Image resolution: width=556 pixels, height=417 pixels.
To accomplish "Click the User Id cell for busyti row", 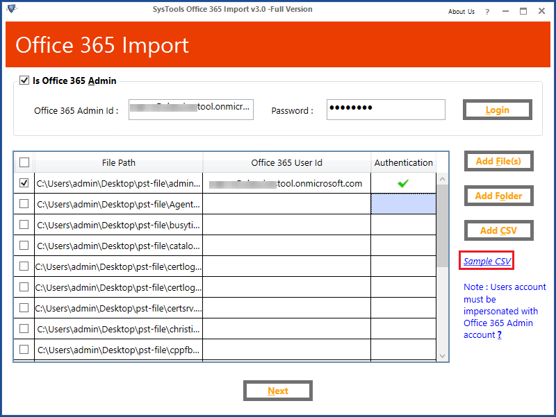I will tap(286, 225).
